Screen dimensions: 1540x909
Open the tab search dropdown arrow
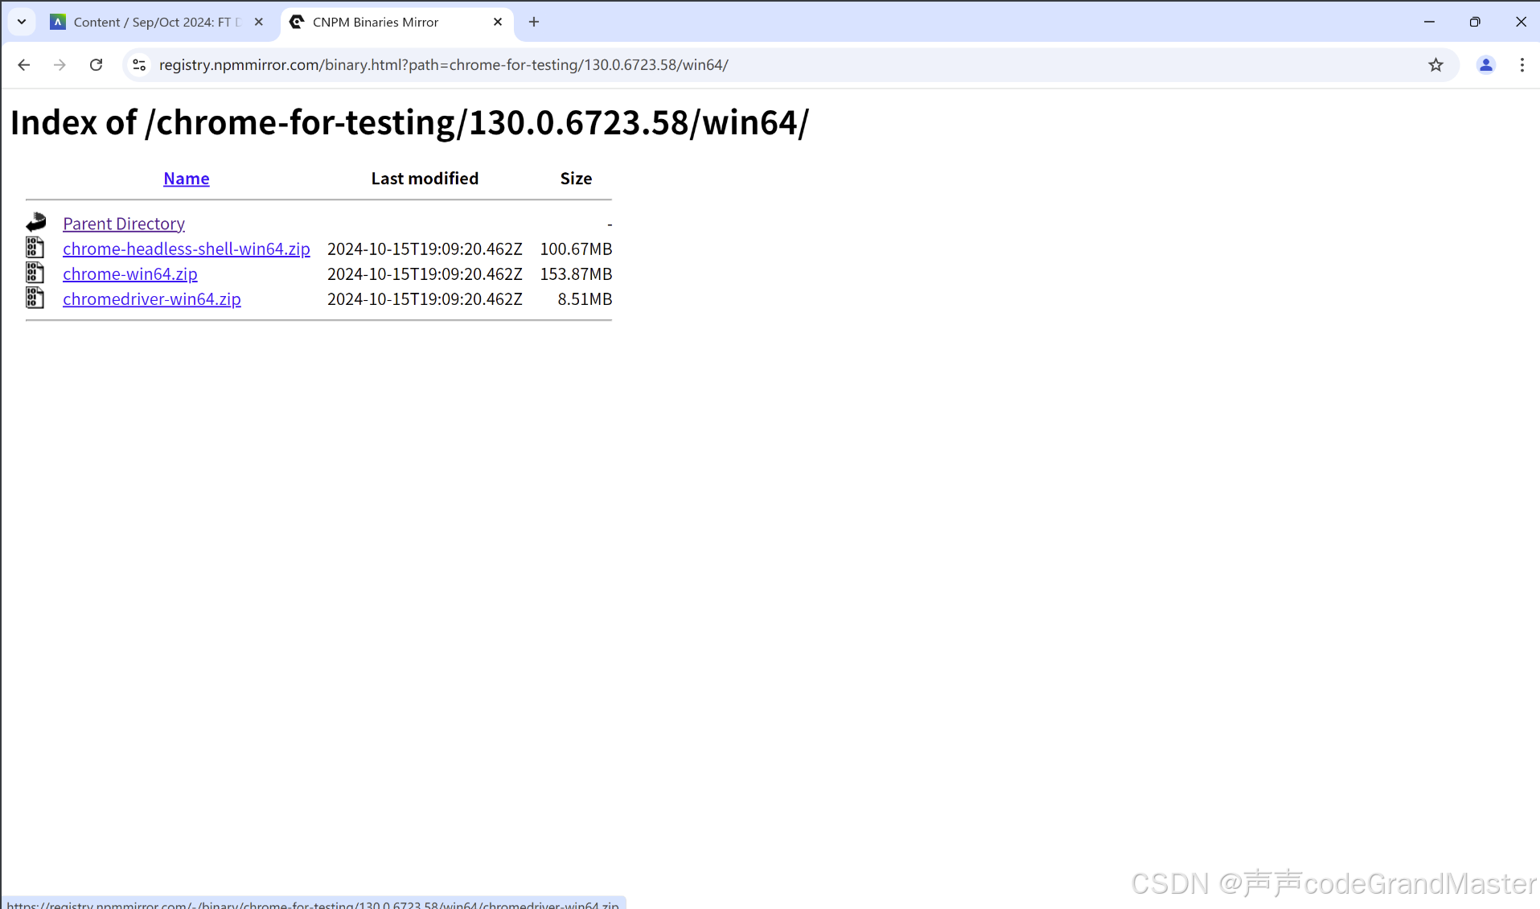[22, 22]
